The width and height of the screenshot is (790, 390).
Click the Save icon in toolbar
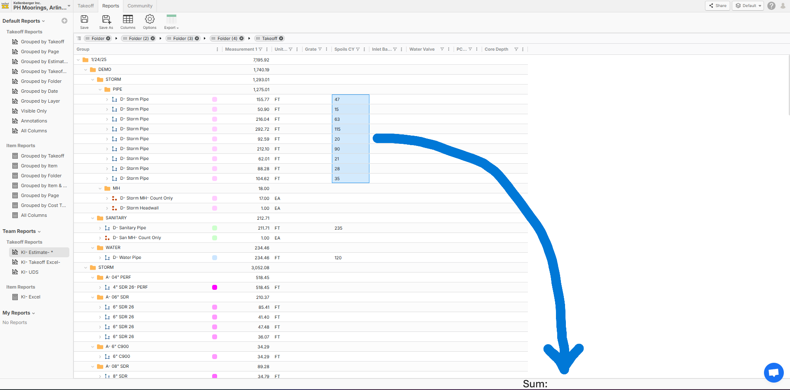[x=84, y=22]
